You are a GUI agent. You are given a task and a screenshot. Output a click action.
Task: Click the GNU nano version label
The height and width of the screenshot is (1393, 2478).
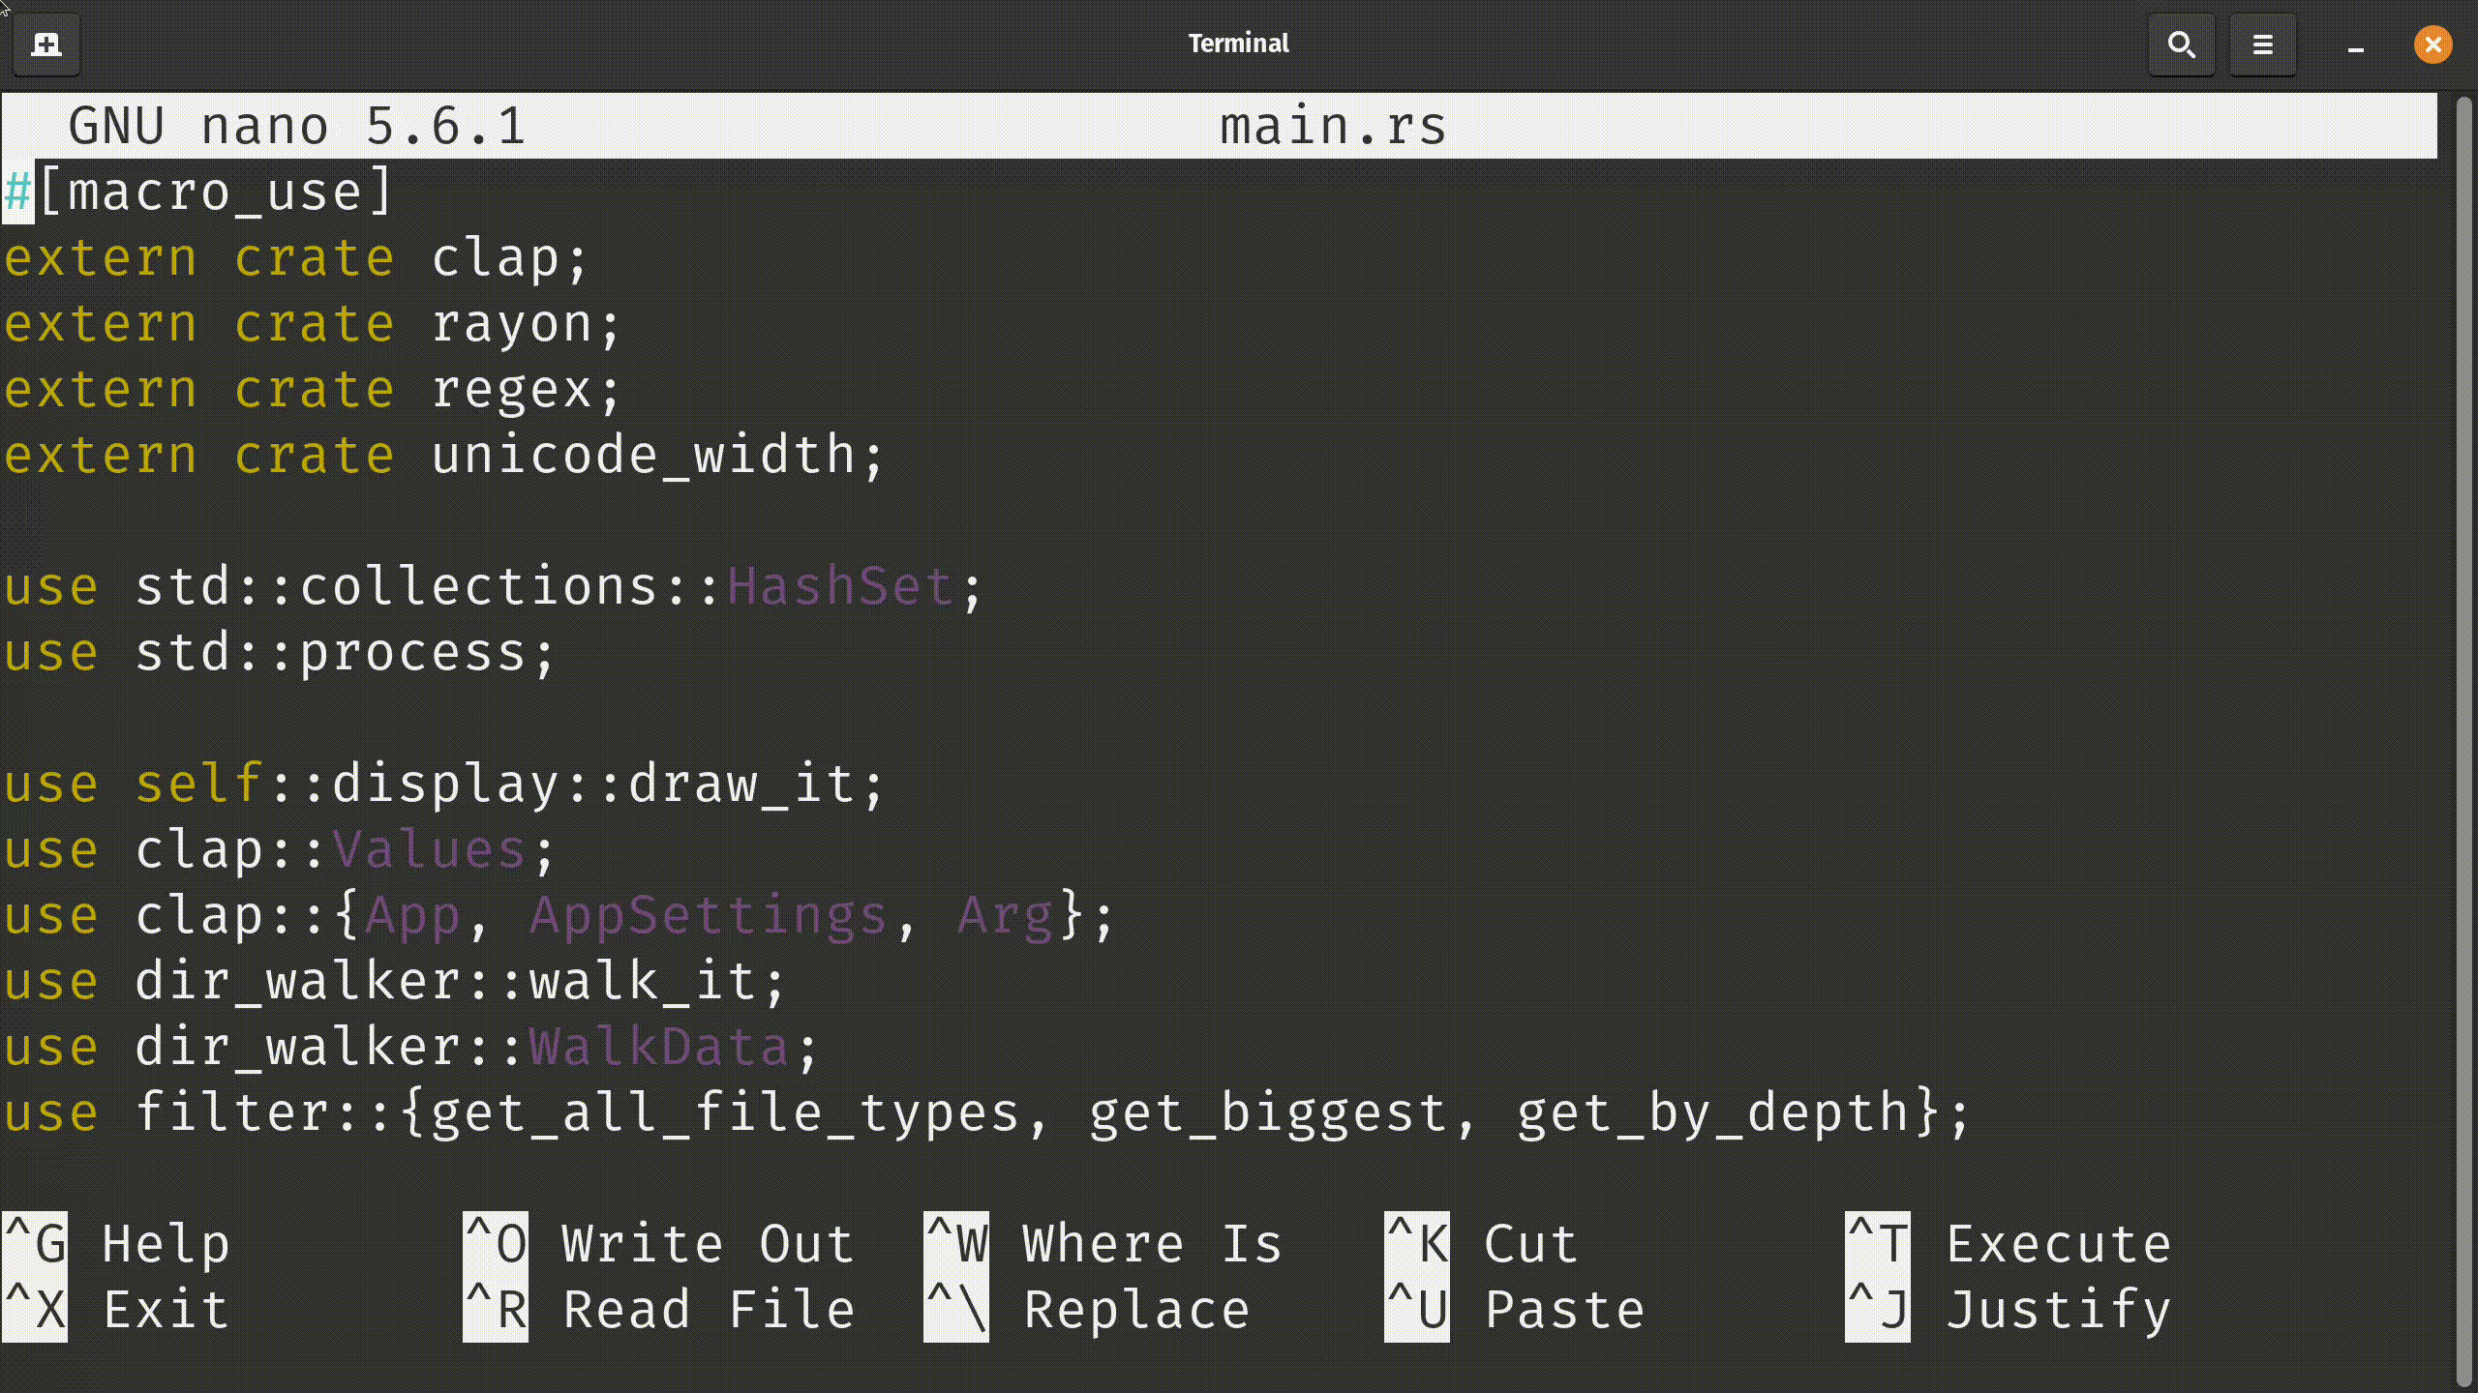pos(298,126)
